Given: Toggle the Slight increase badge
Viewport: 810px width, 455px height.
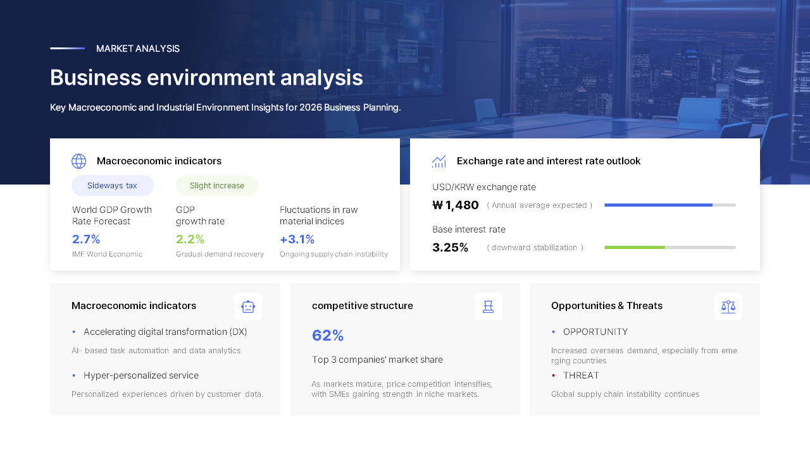Looking at the screenshot, I should pos(217,185).
